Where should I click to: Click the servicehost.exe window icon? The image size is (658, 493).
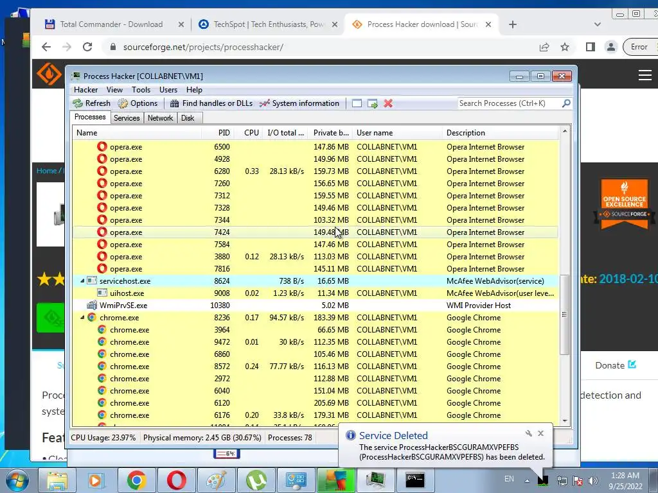[92, 281]
